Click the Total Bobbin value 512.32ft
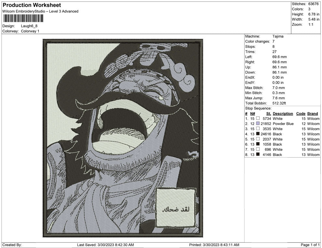Image resolution: width=322 pixels, height=248 pixels. (x=279, y=103)
